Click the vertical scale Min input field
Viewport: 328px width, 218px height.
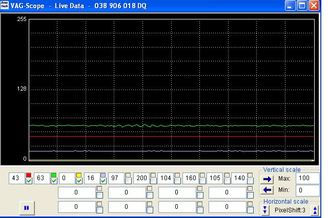point(307,190)
